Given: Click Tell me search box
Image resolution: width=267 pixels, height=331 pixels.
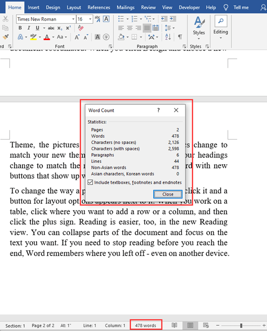Looking at the screenshot, I should (x=237, y=7).
